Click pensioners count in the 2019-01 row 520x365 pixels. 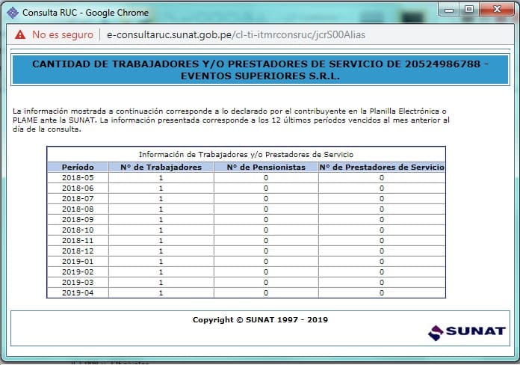pyautogui.click(x=266, y=261)
